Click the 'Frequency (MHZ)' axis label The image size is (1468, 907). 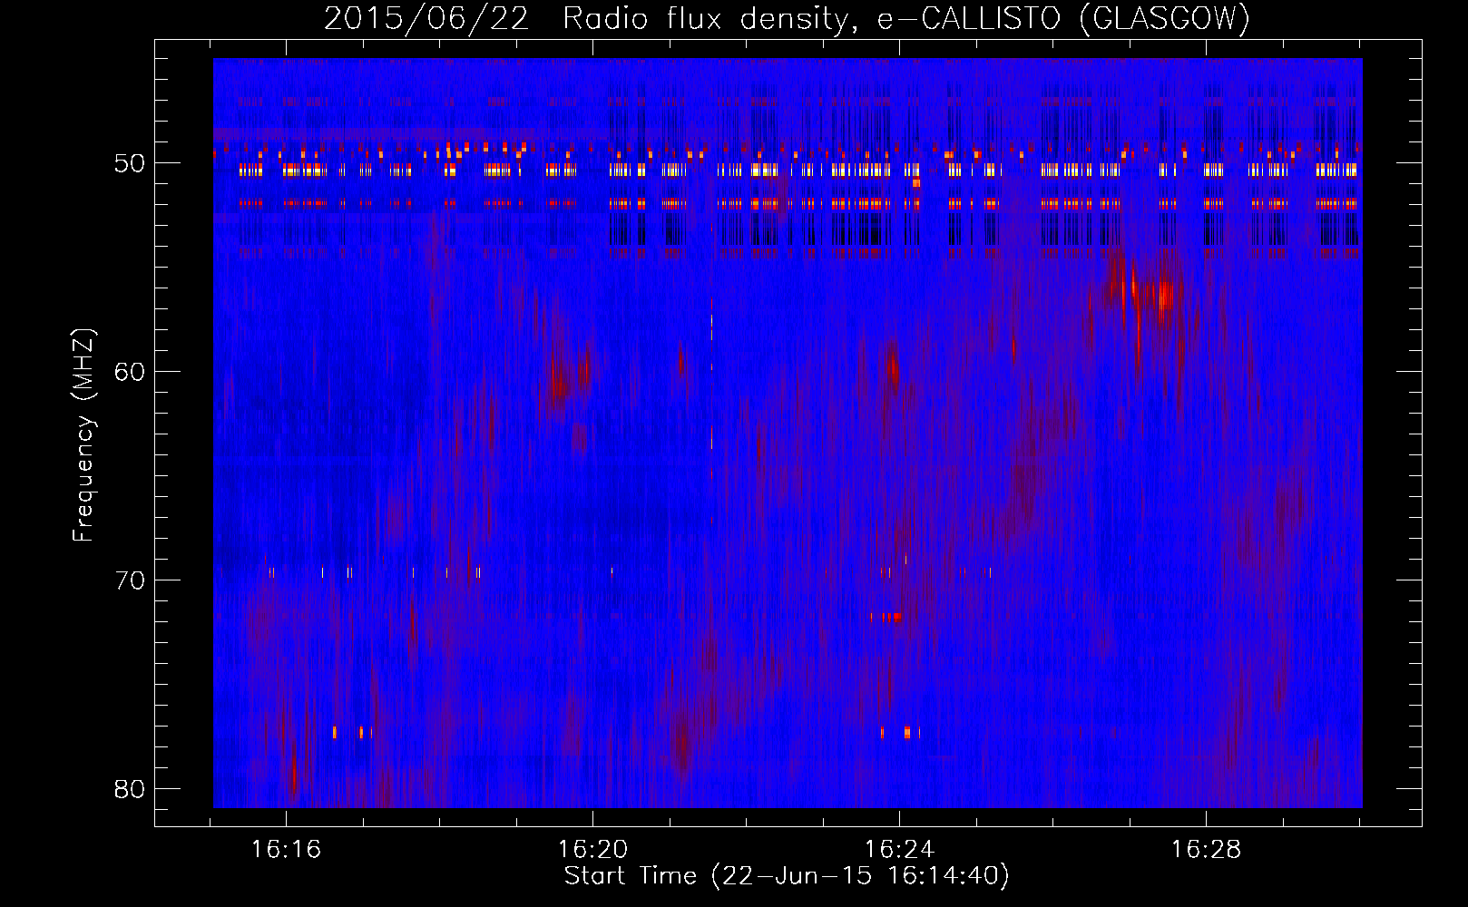coord(83,435)
